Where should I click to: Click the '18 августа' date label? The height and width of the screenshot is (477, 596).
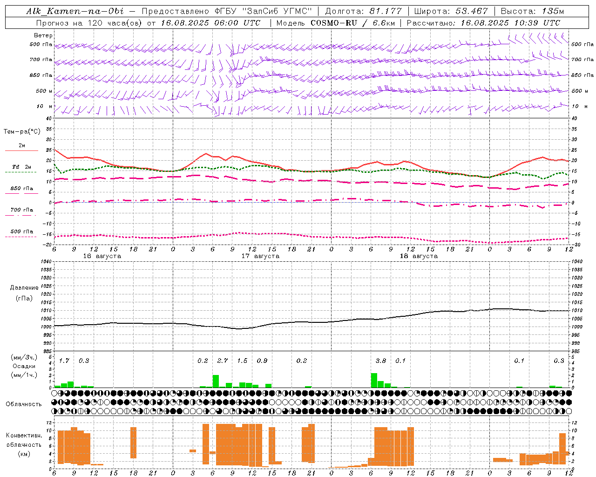click(x=419, y=256)
